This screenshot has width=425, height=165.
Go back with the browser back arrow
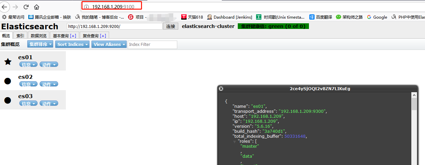coord(4,7)
